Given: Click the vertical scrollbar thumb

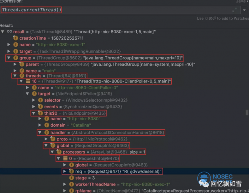Looking at the screenshot, I should point(247,112).
